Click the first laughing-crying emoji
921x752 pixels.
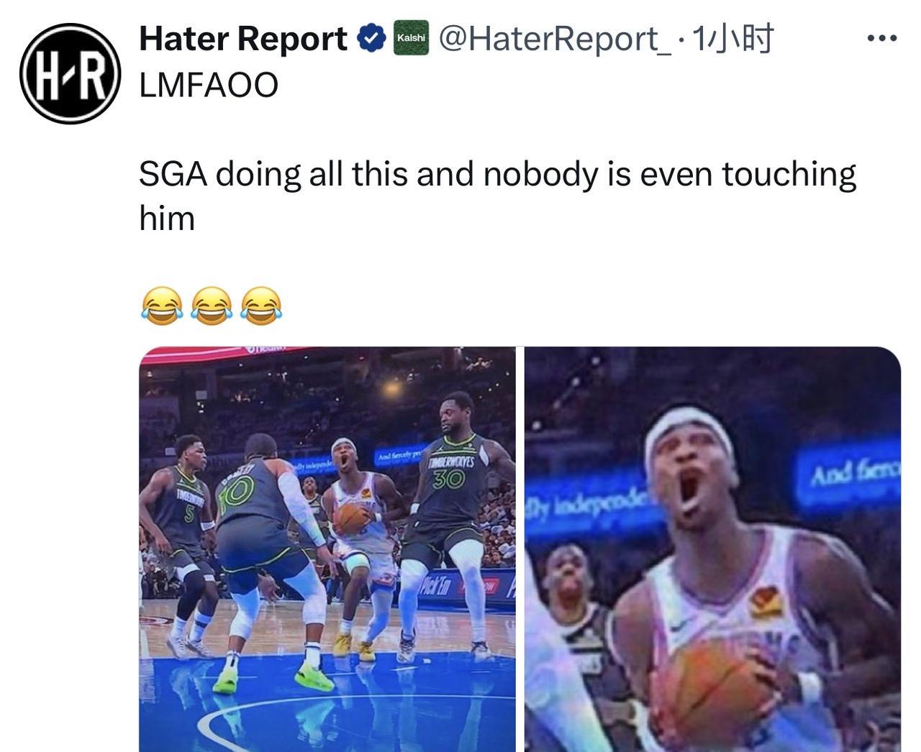pos(162,305)
